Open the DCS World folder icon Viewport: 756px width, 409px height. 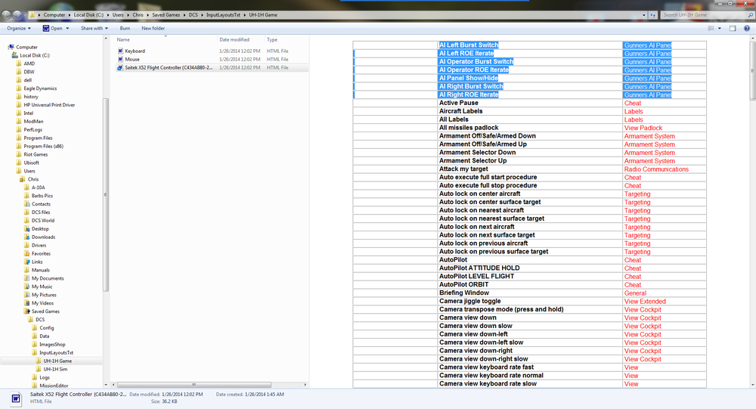click(27, 221)
